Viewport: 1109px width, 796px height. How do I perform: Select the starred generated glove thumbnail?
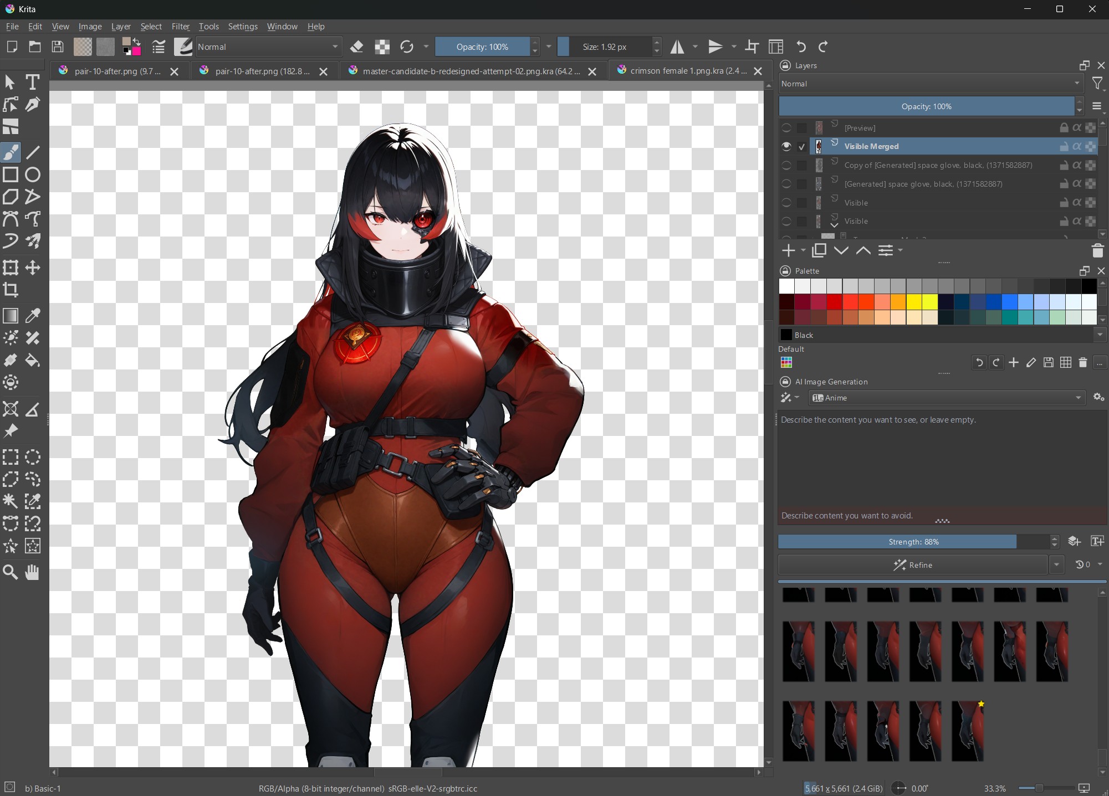tap(967, 731)
